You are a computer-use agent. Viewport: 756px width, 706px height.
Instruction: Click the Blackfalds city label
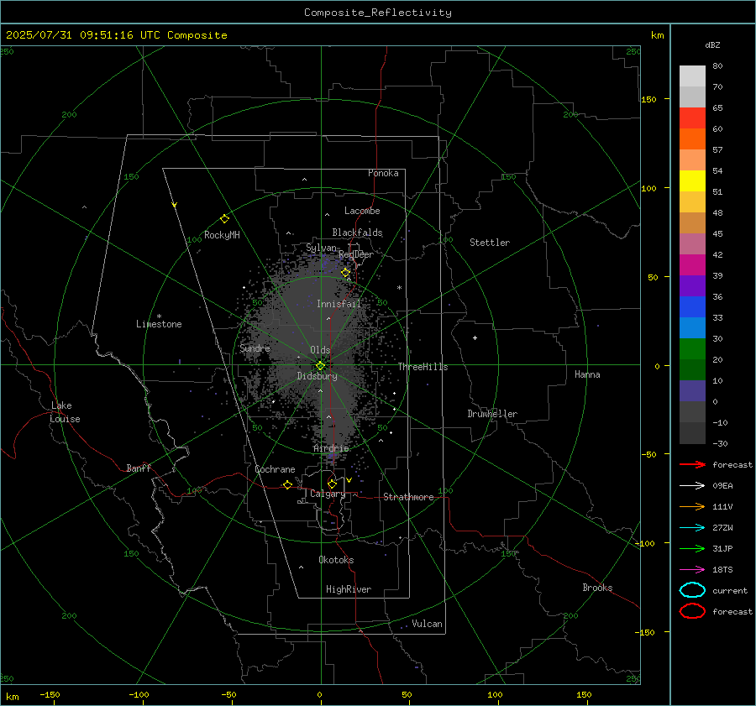tap(357, 233)
